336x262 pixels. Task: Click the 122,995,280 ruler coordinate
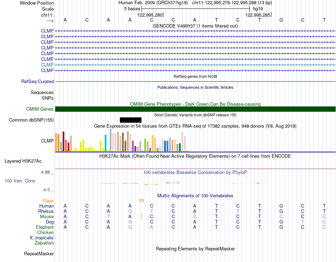coord(150,15)
